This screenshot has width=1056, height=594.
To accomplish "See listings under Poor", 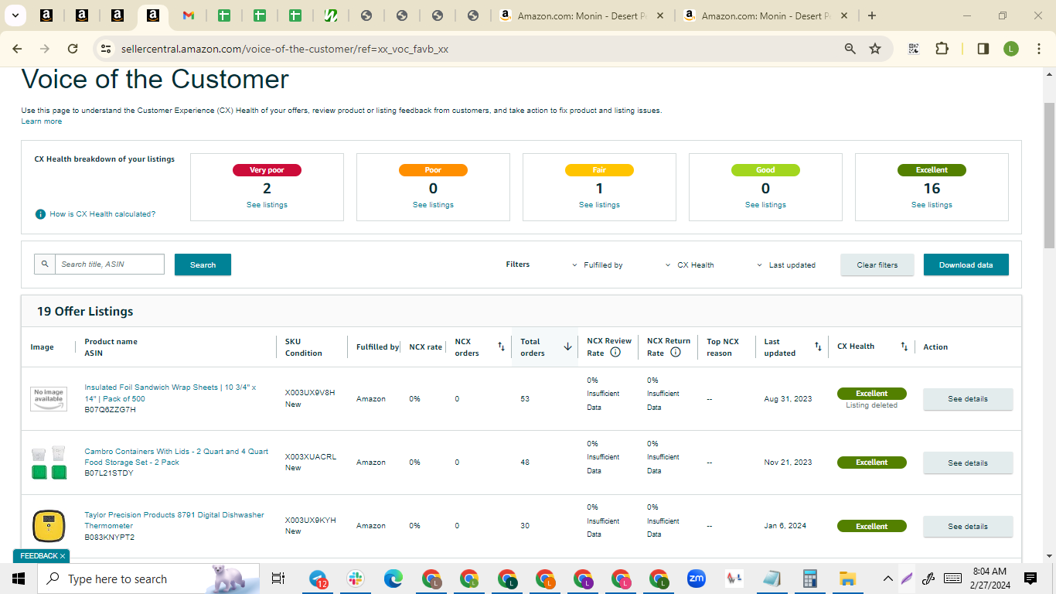I will (433, 205).
